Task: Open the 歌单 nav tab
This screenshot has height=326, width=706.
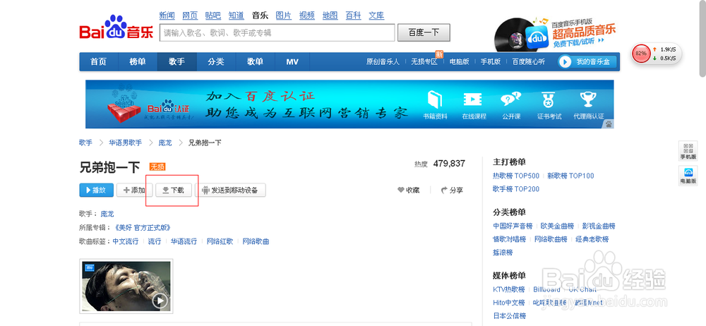Action: pyautogui.click(x=255, y=61)
